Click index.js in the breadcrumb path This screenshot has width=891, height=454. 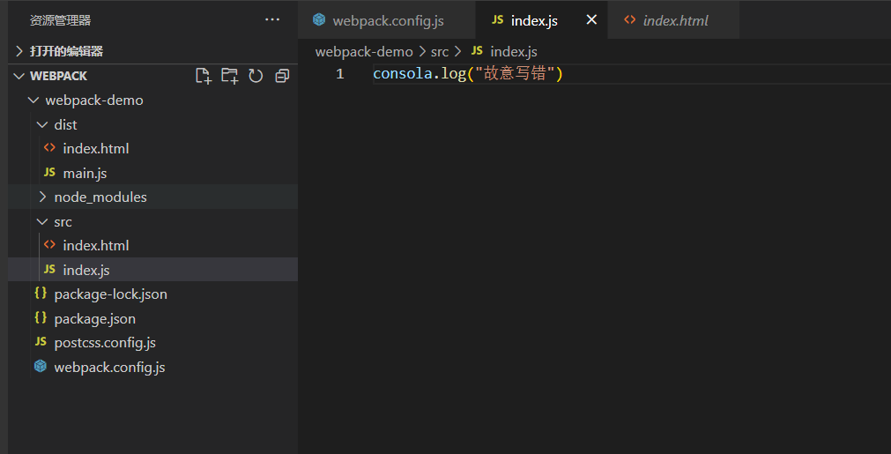click(514, 52)
